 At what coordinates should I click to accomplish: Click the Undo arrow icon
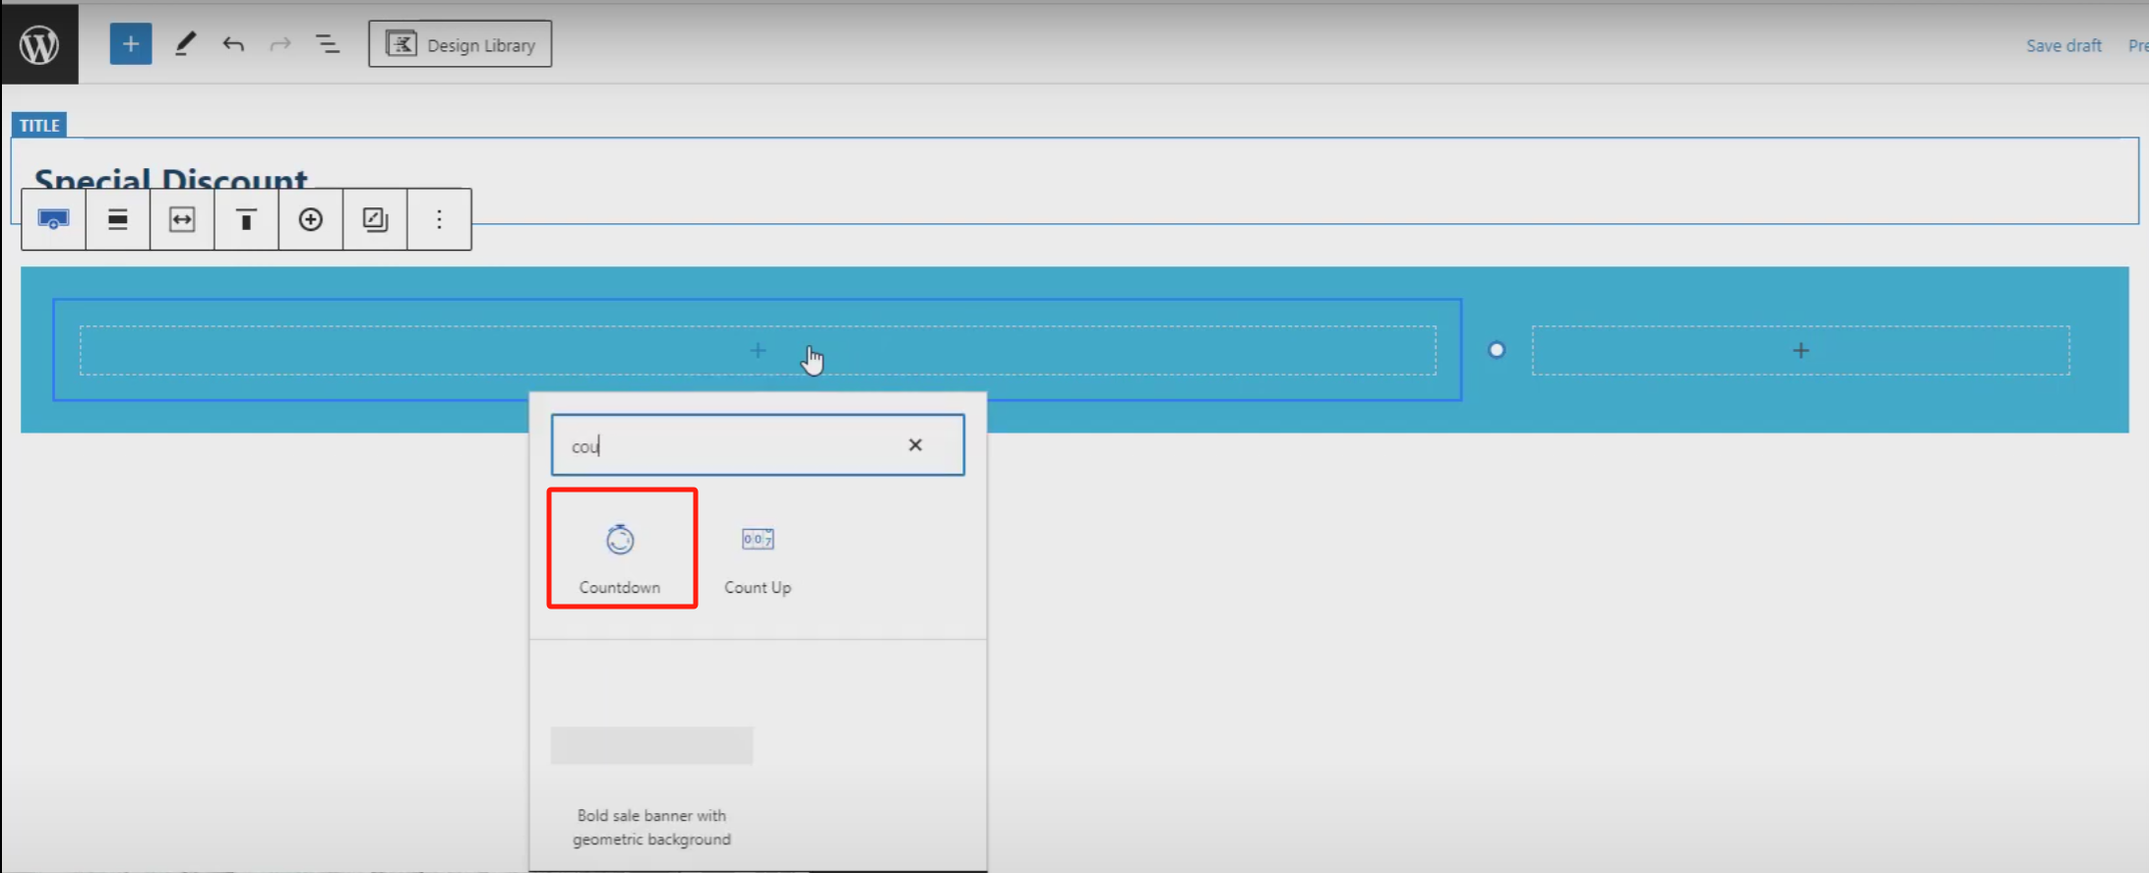click(x=233, y=44)
